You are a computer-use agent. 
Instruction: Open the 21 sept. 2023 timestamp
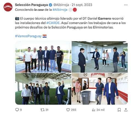pos(82,5)
